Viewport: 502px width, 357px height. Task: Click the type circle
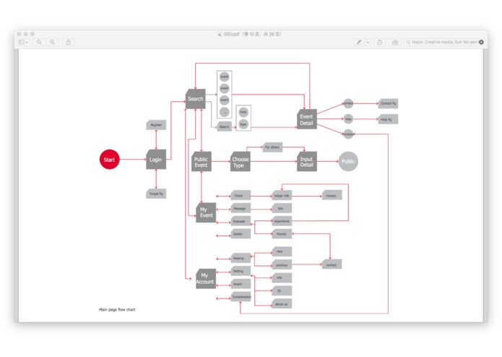tap(243, 124)
